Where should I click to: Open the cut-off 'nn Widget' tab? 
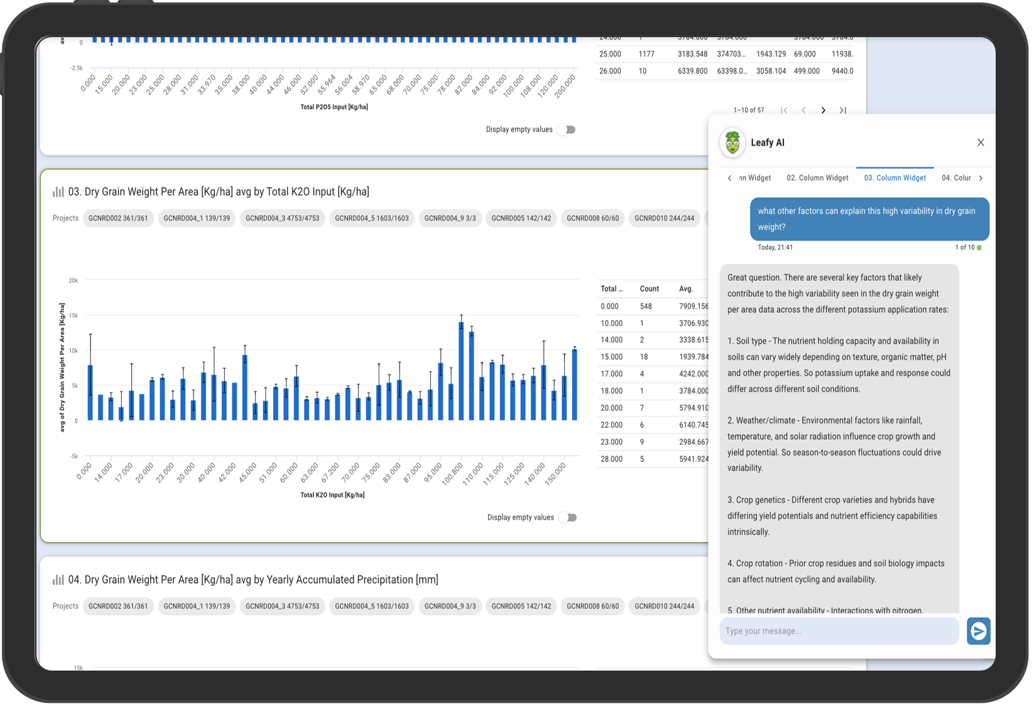(x=755, y=178)
